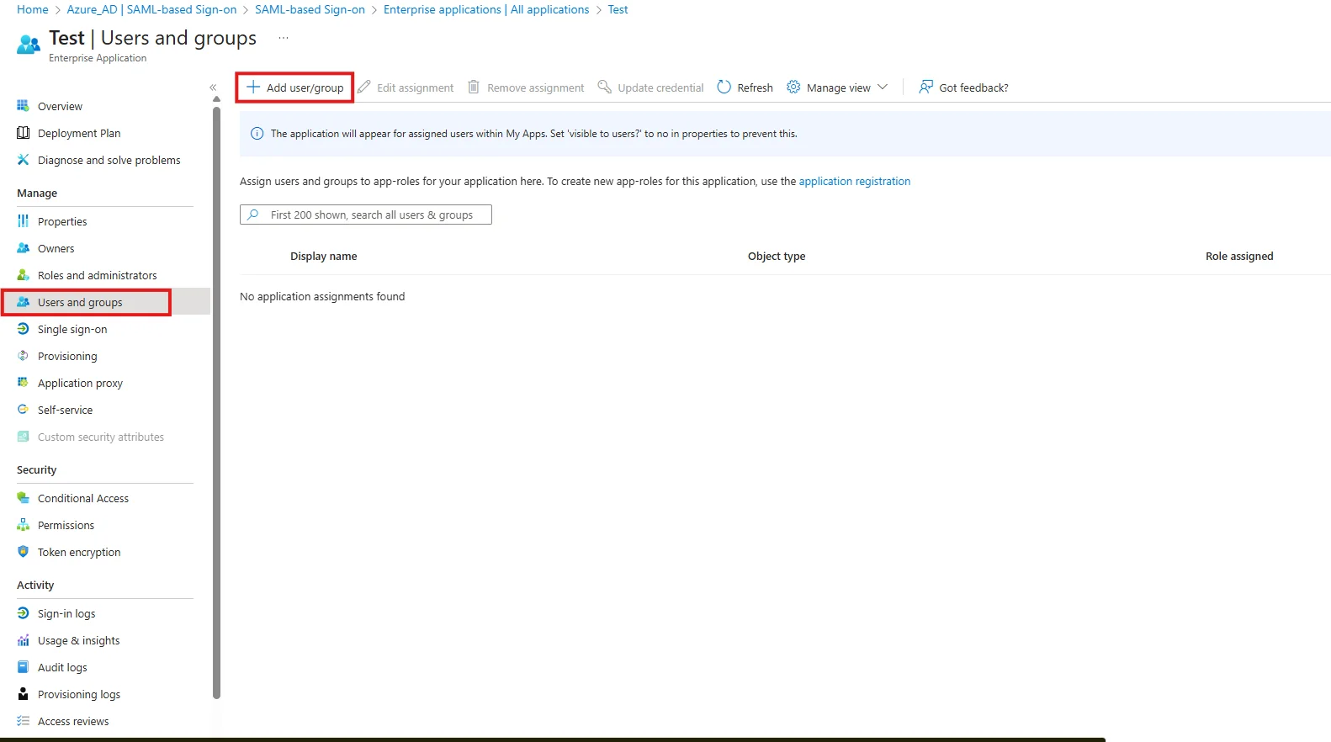Screen dimensions: 1331x742
Task: Click the info icon in the banner
Action: coord(257,134)
